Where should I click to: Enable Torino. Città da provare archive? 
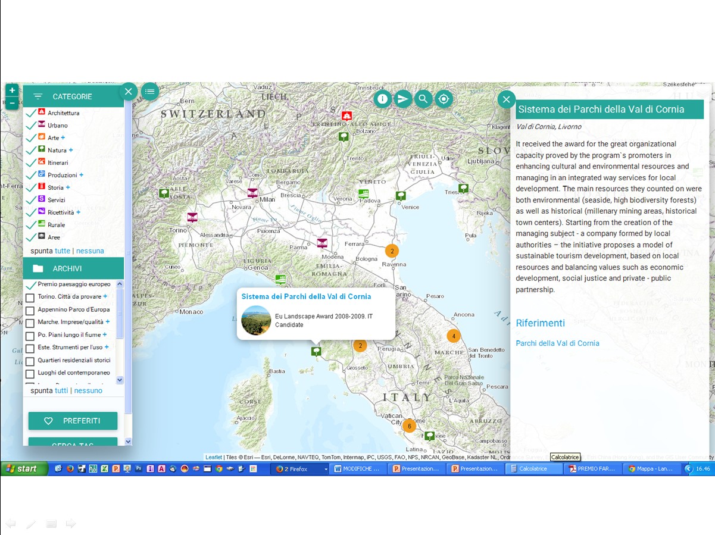[x=30, y=298]
